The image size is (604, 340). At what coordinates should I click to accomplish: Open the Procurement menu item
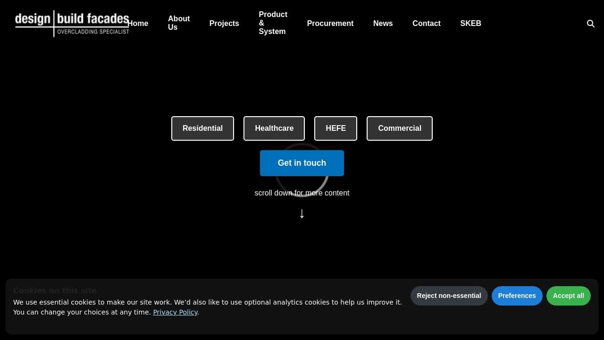tap(330, 24)
